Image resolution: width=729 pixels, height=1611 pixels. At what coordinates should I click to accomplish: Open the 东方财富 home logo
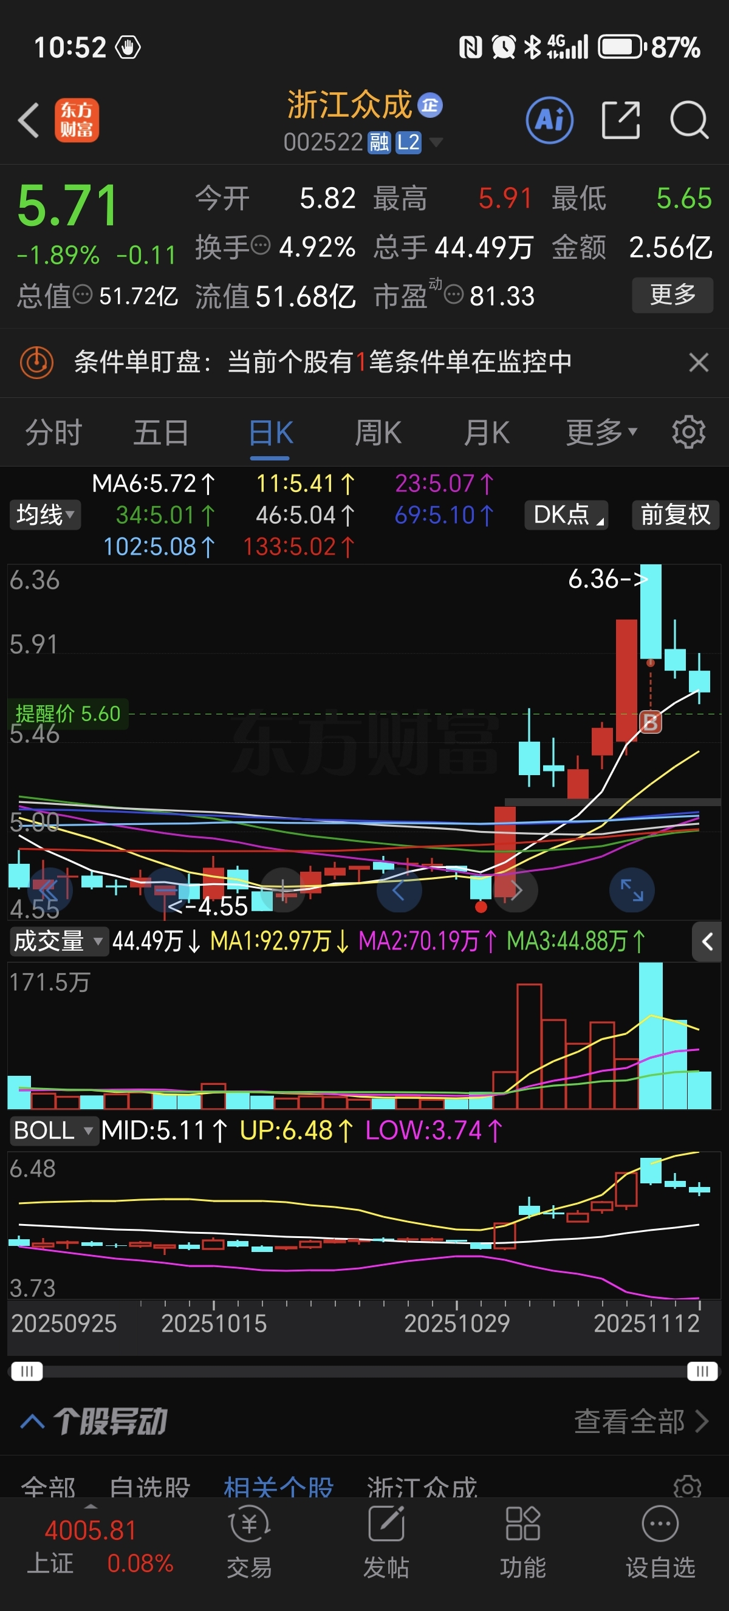click(x=77, y=120)
